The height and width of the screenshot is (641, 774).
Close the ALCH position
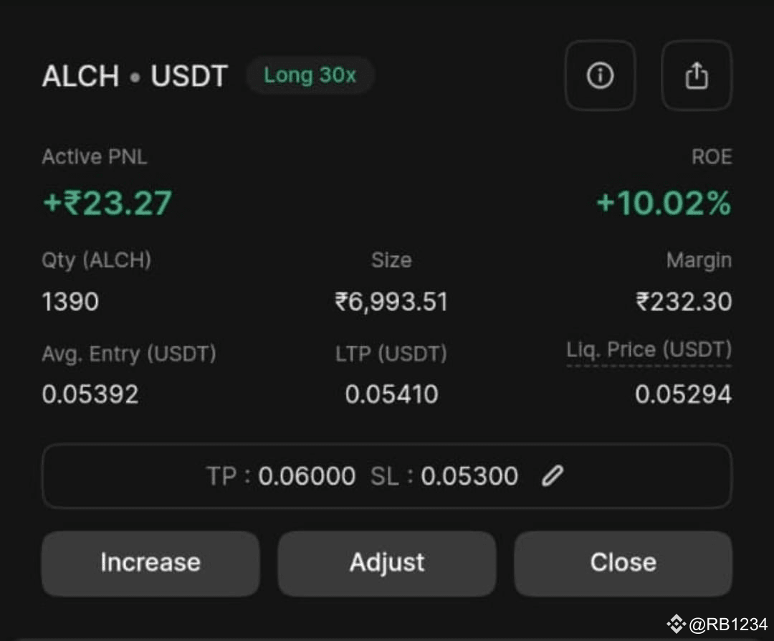pyautogui.click(x=623, y=564)
